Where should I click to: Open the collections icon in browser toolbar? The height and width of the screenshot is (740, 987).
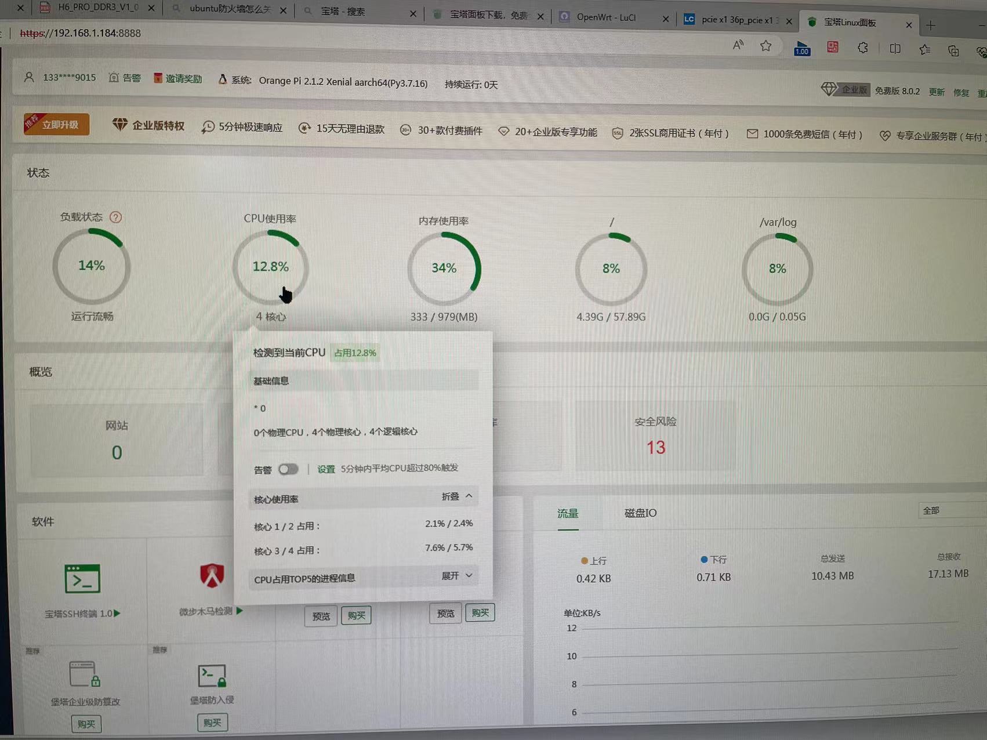[953, 51]
